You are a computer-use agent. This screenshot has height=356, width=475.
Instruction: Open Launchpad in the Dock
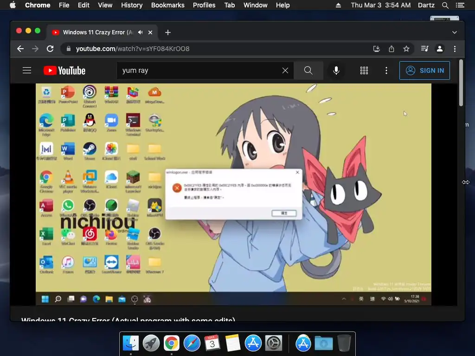point(151,343)
